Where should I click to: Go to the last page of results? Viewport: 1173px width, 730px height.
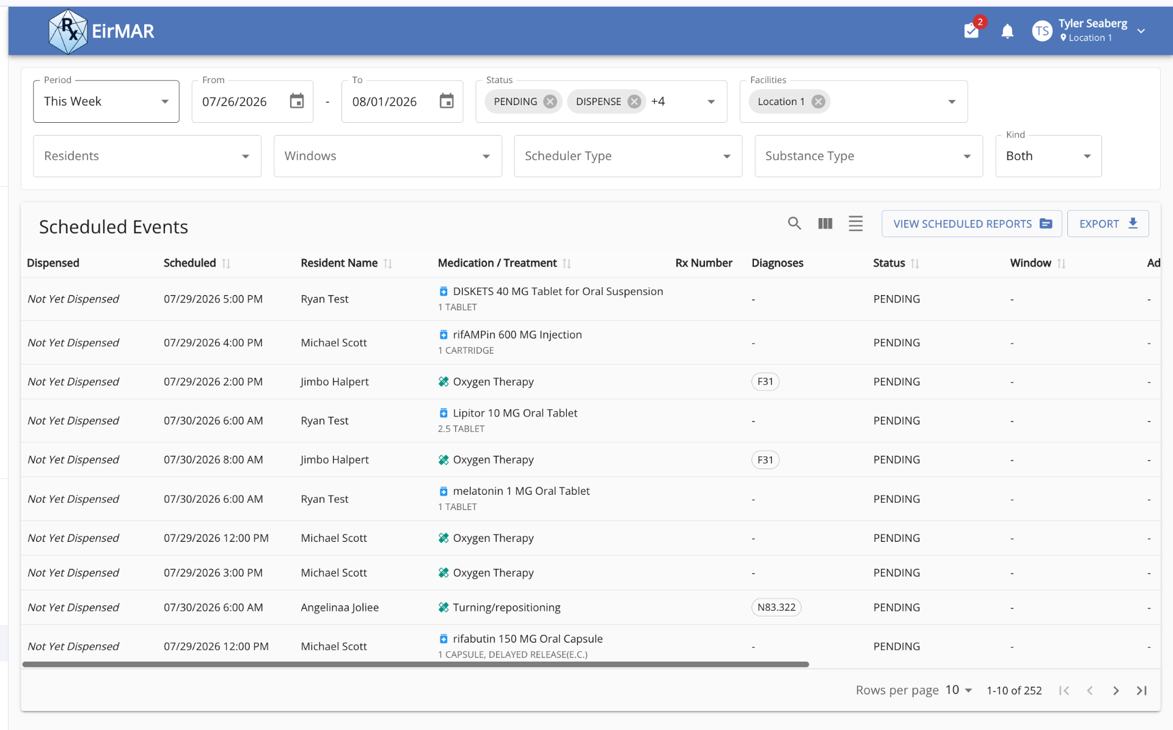pyautogui.click(x=1141, y=690)
